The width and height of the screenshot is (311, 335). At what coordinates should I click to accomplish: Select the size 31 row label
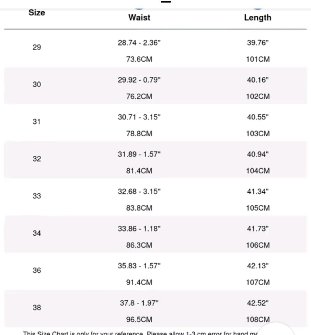click(x=37, y=122)
